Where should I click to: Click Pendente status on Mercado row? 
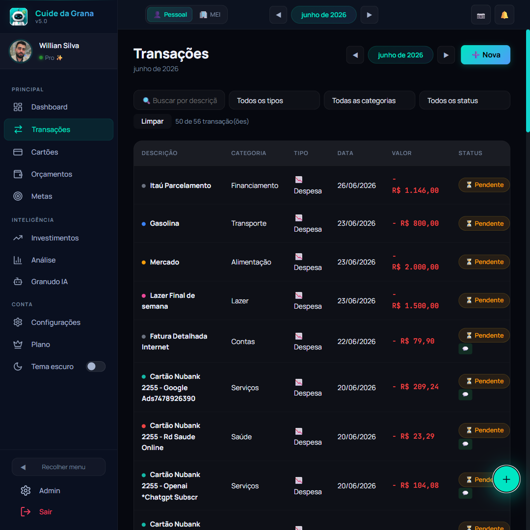pos(484,262)
